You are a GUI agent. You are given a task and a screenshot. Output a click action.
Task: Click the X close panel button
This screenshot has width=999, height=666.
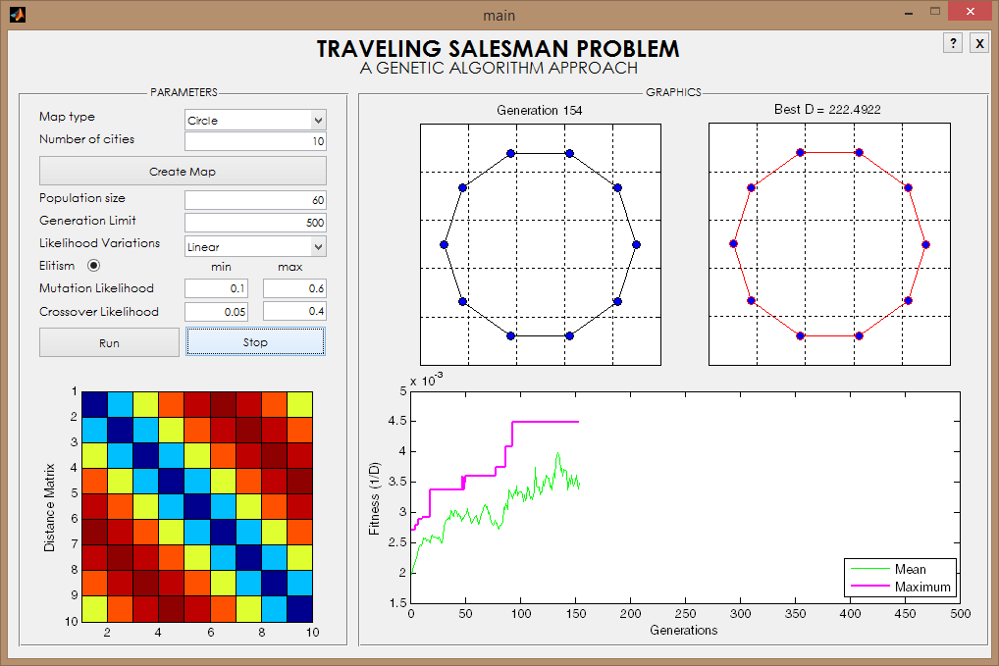[x=979, y=43]
